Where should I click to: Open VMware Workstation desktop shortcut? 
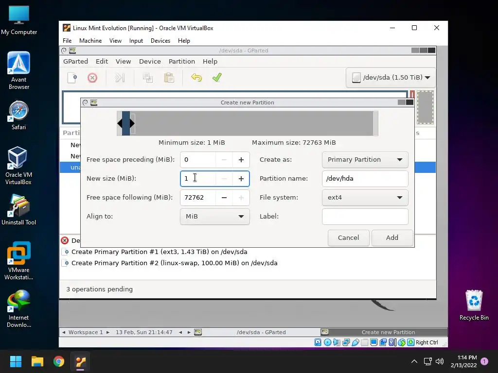click(19, 261)
